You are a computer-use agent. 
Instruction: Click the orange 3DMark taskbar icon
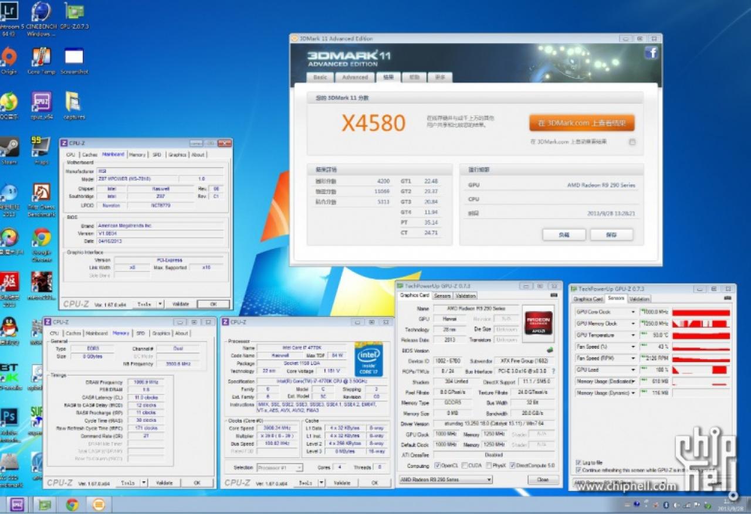(99, 505)
